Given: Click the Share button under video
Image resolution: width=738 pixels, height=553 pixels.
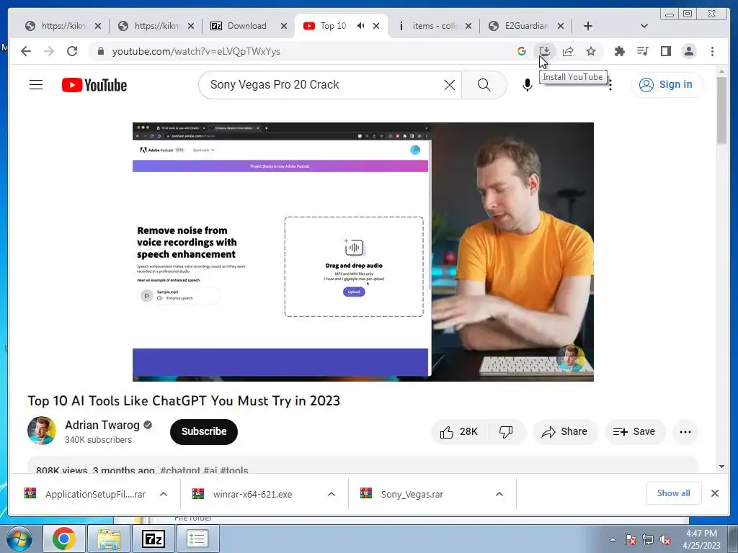Looking at the screenshot, I should click(565, 432).
